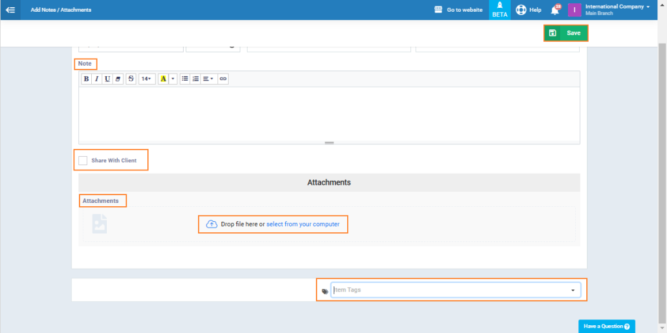This screenshot has width=667, height=333.
Task: Toggle italic formatting in note editor
Action: 96,79
